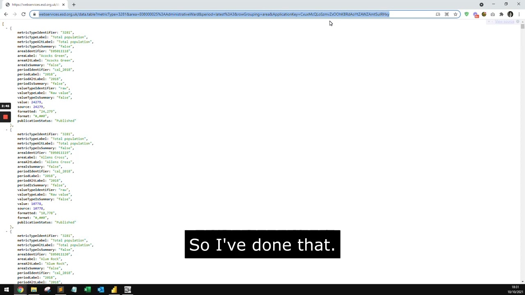This screenshot has height=295, width=525.
Task: Open Power BI from the taskbar
Action: [x=114, y=290]
